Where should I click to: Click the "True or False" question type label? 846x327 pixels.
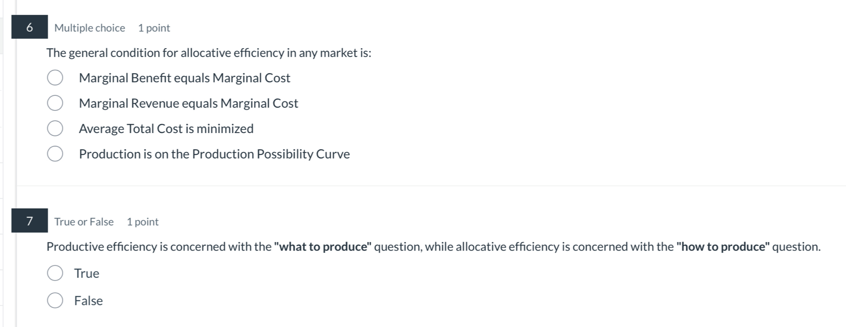(84, 222)
